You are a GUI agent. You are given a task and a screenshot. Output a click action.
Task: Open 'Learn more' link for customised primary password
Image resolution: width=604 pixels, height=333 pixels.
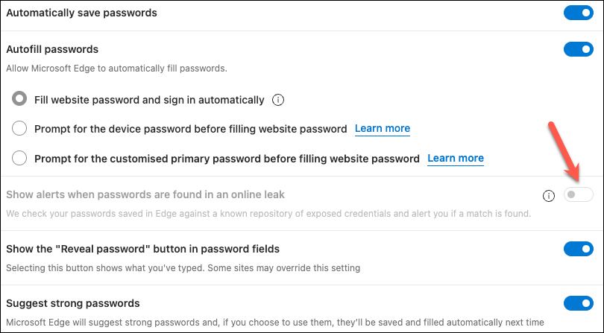455,158
